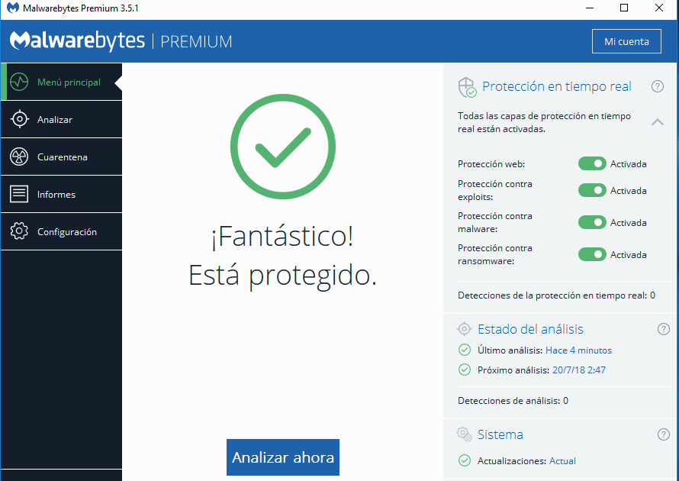Click the Configuración gear icon
679x481 pixels.
click(x=19, y=231)
